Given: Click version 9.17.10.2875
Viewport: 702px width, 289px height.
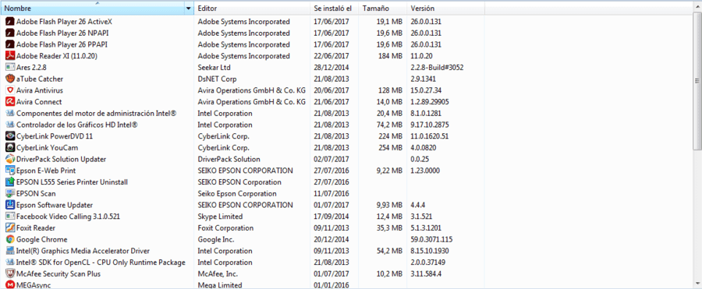Looking at the screenshot, I should [x=430, y=125].
